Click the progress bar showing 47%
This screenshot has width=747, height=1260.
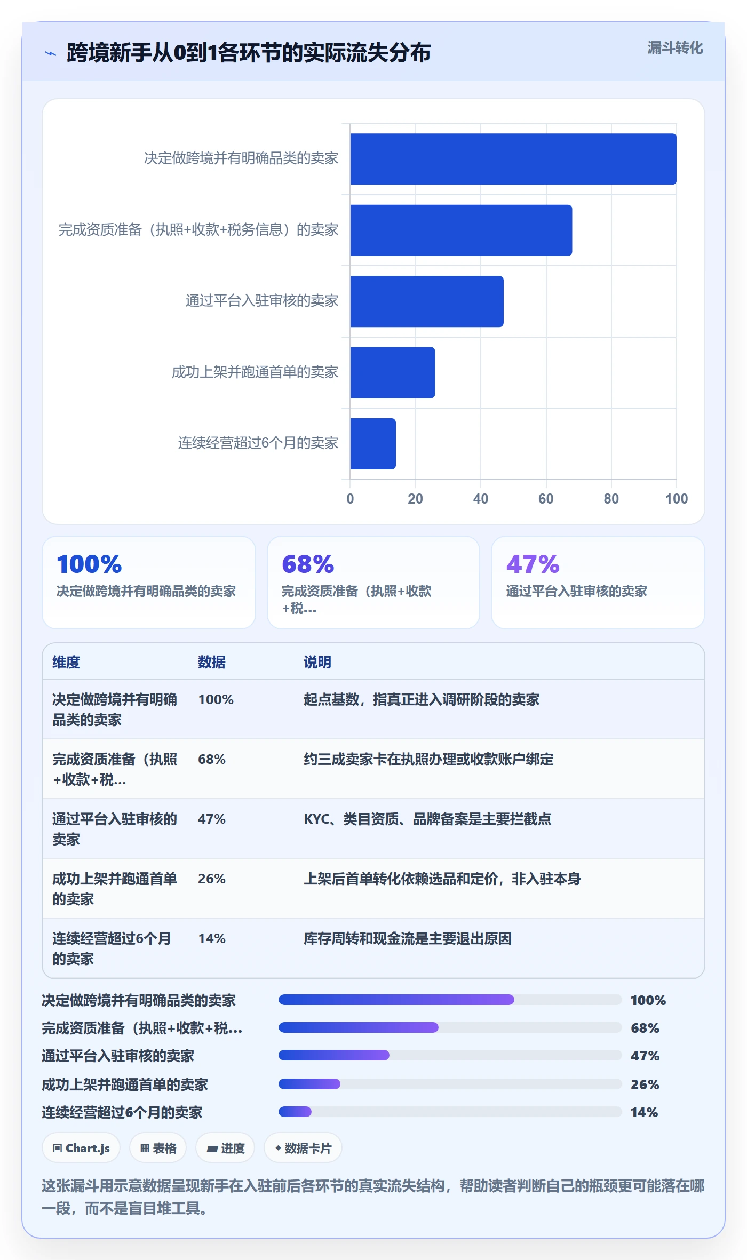[x=450, y=1055]
